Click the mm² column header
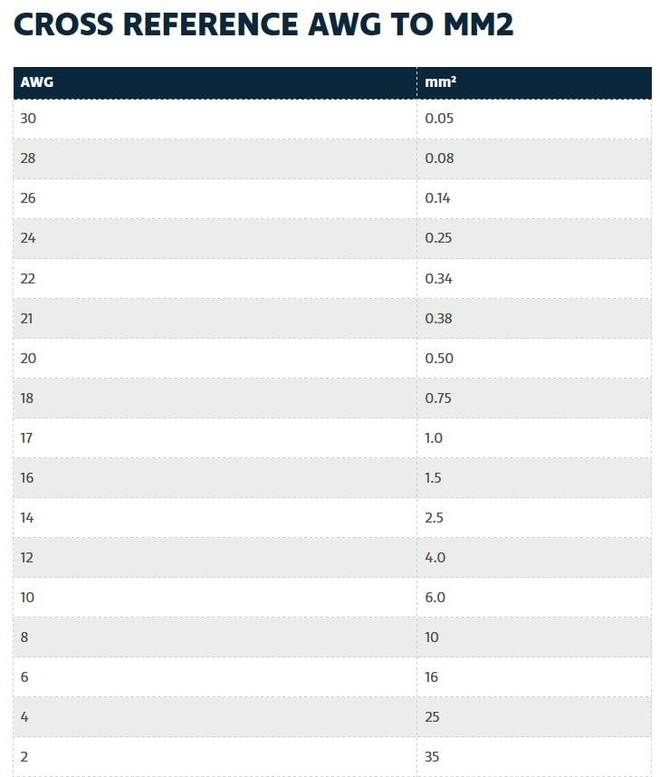The width and height of the screenshot is (660, 777). 440,82
